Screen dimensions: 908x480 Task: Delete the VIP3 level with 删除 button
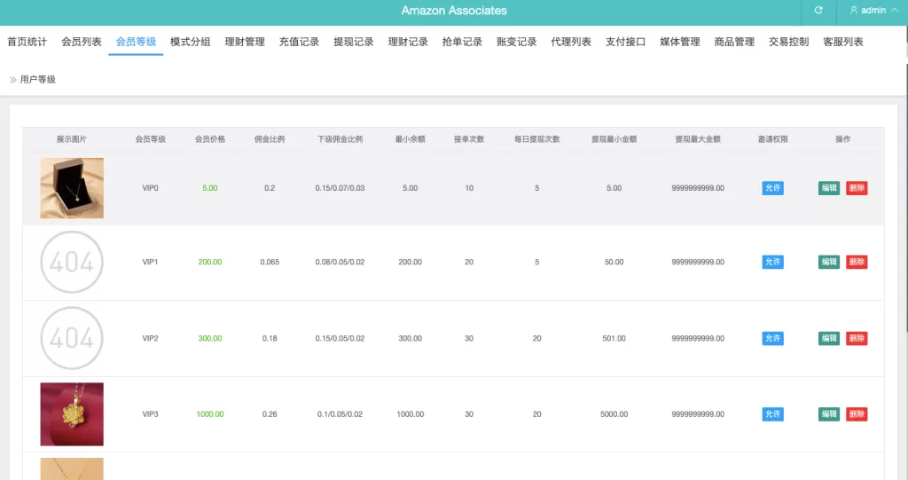[x=857, y=414]
